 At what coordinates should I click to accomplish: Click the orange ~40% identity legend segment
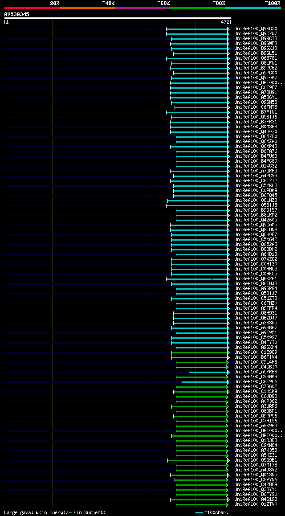[x=87, y=8]
